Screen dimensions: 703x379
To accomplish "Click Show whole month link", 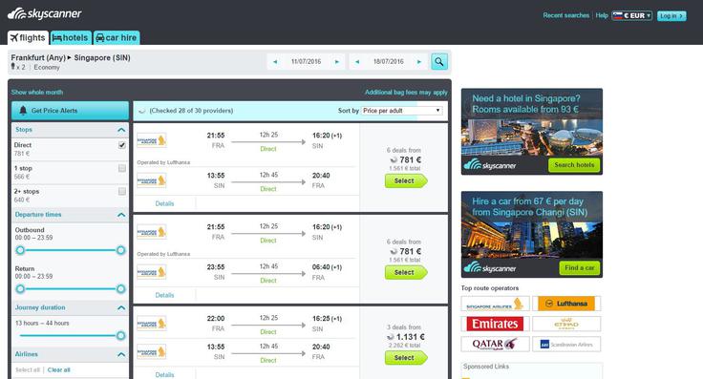I will point(37,93).
